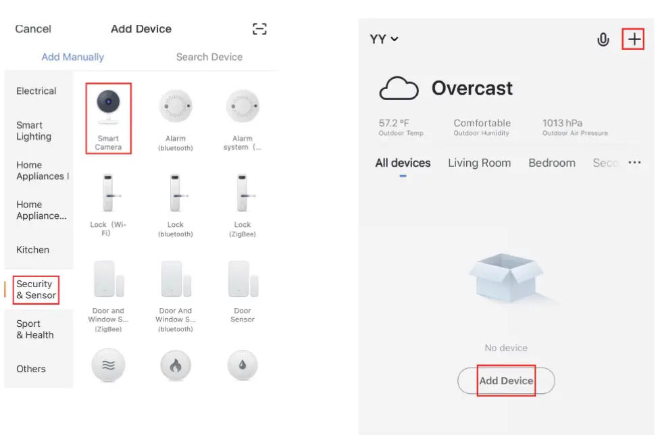Tap the 1013 hPa air pressure

point(575,127)
